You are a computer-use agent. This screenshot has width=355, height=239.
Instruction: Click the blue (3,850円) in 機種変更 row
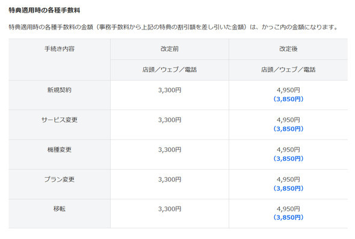tap(288, 158)
